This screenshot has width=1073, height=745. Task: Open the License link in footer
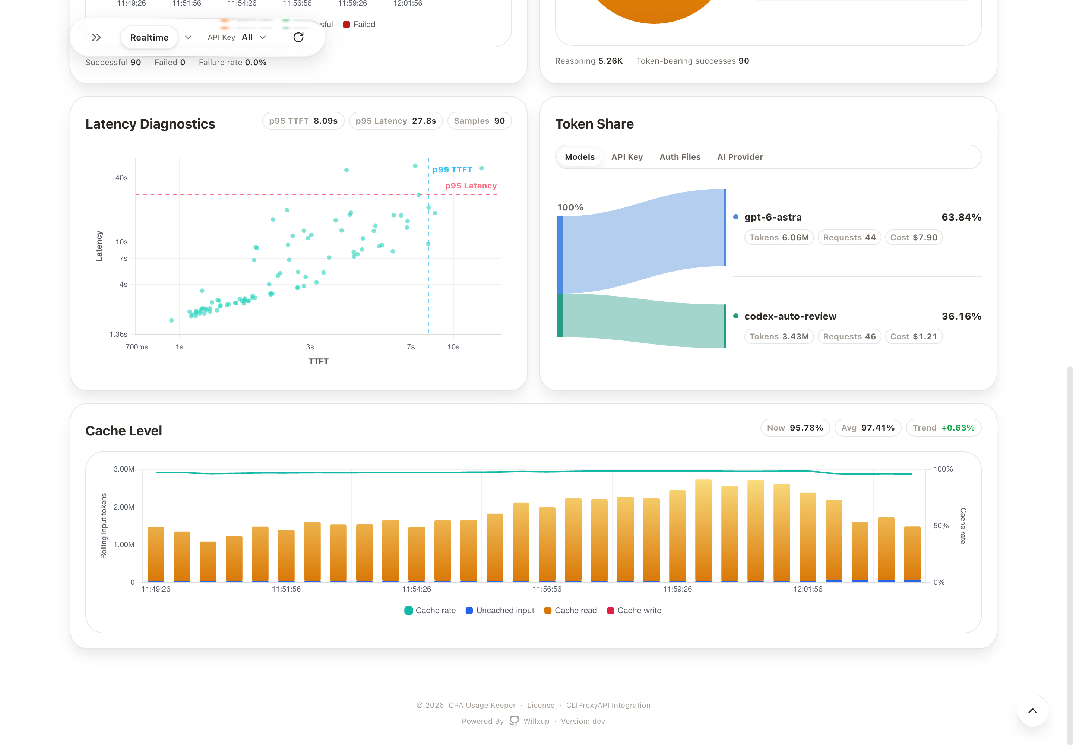click(541, 705)
